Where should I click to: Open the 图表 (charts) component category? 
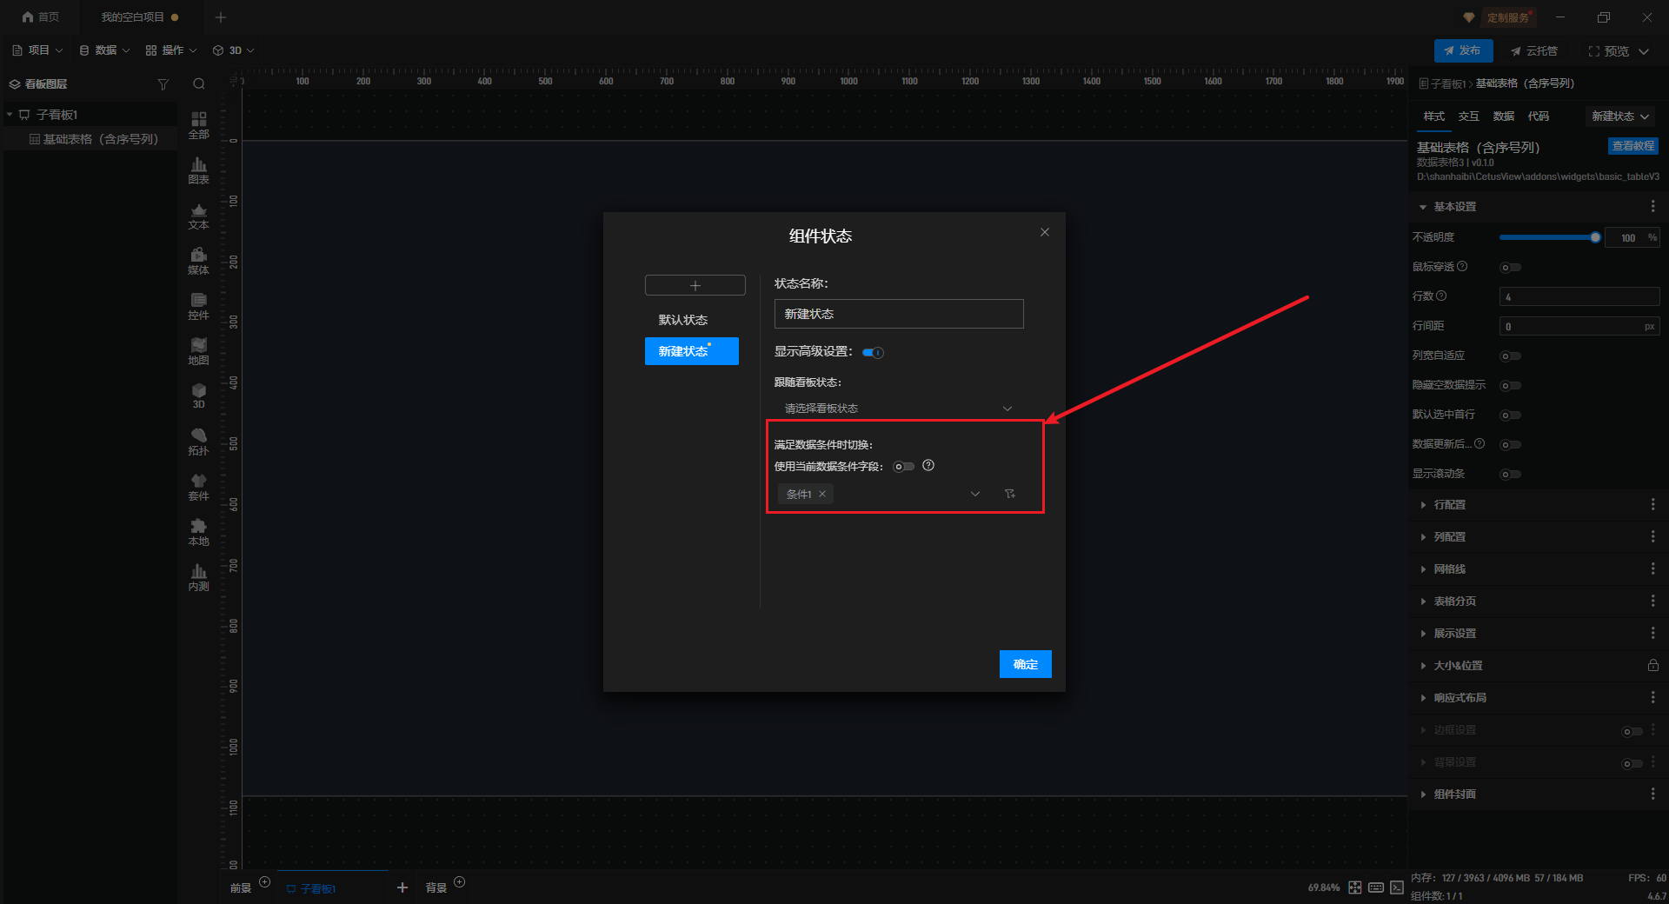(198, 170)
